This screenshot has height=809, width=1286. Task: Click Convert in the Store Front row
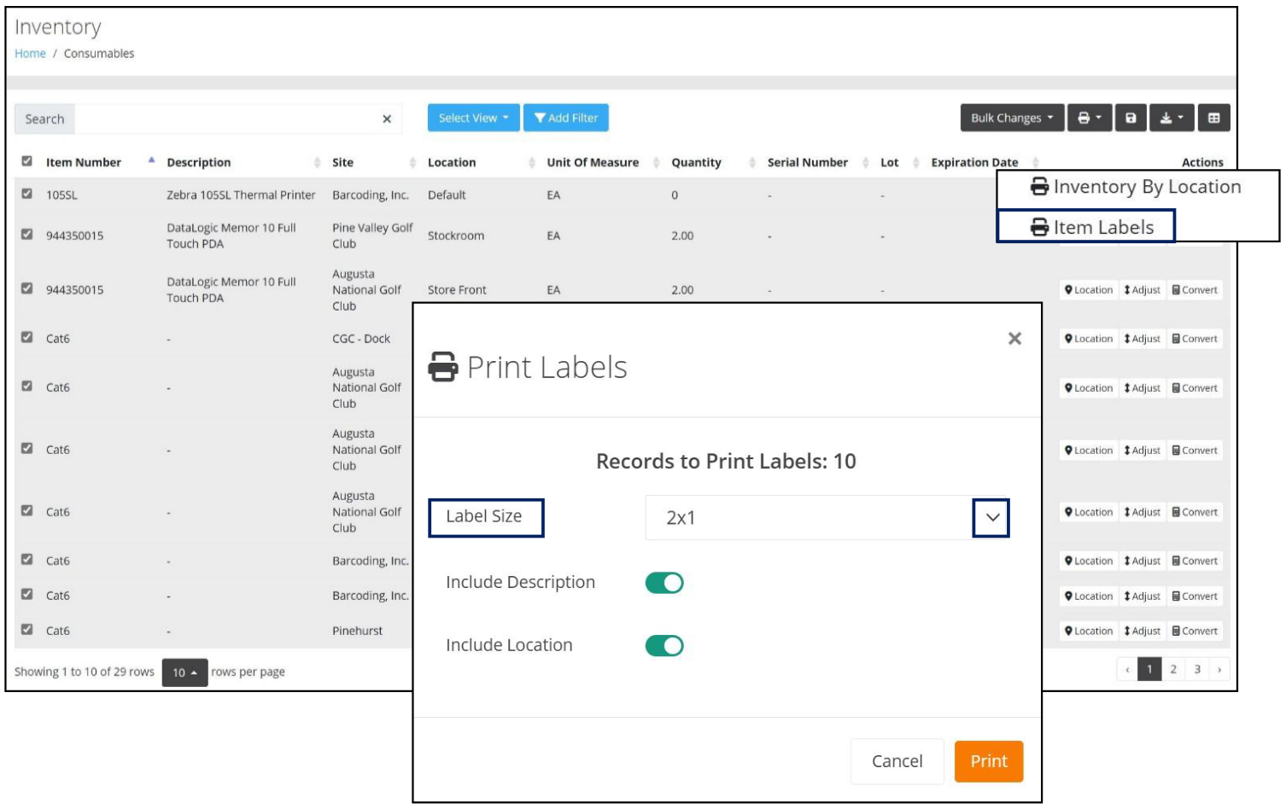(x=1195, y=290)
